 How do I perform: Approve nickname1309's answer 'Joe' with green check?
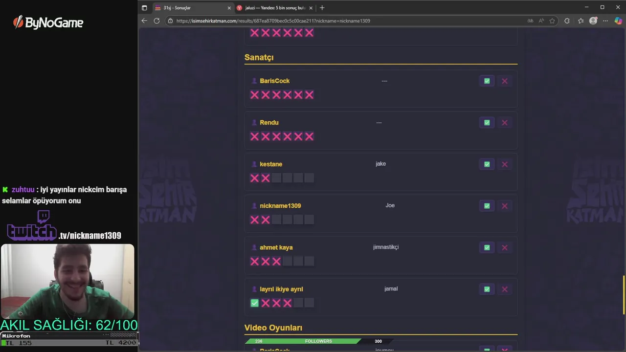coord(487,206)
